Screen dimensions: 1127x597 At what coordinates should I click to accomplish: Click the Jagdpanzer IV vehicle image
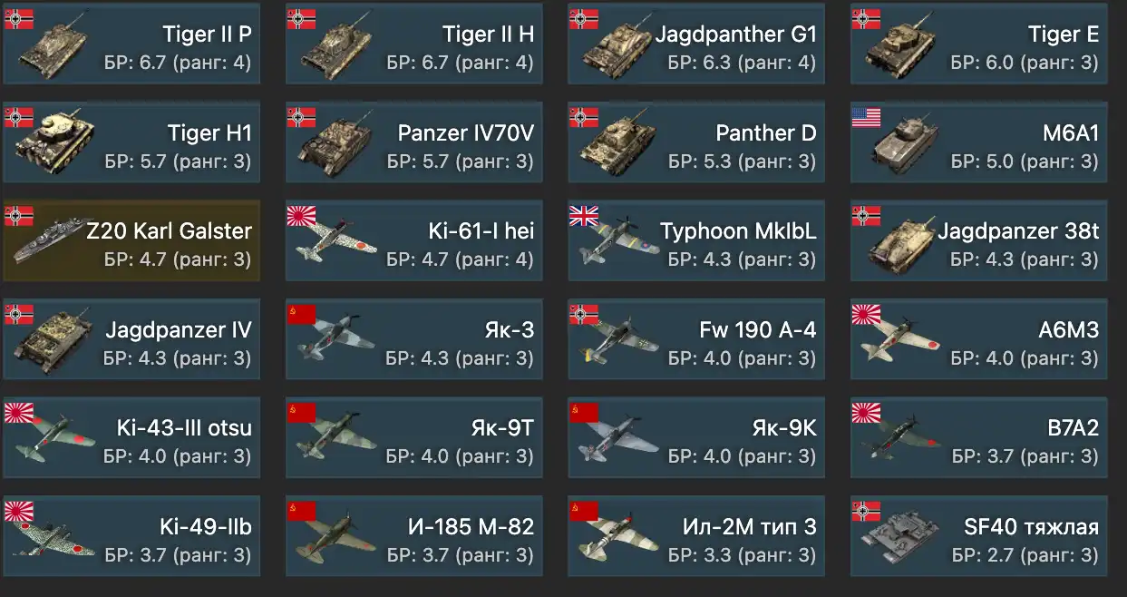click(x=53, y=342)
